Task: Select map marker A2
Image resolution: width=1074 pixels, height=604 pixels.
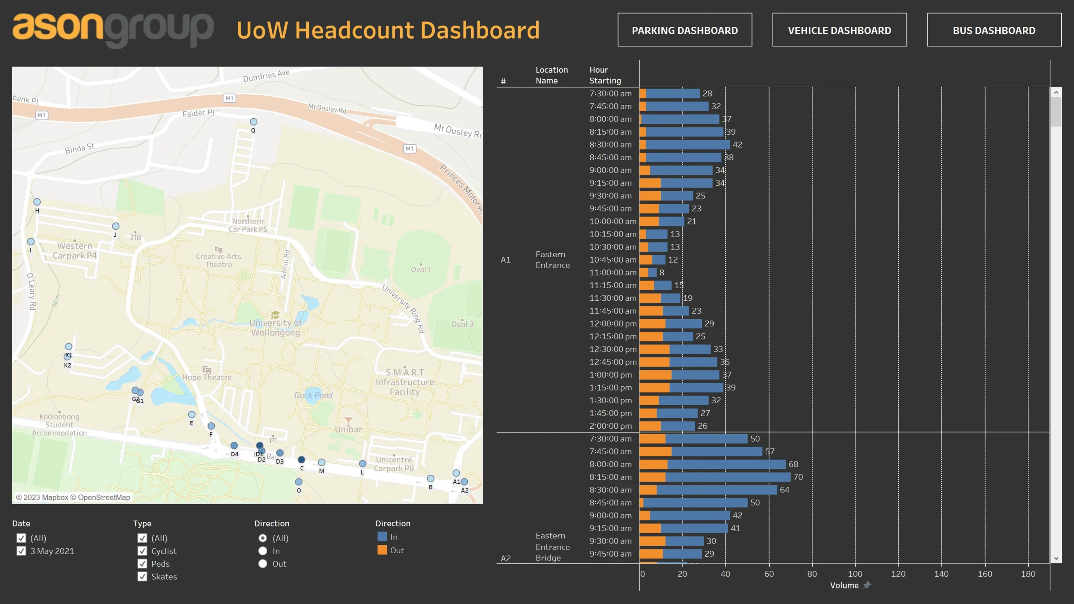Action: (464, 482)
